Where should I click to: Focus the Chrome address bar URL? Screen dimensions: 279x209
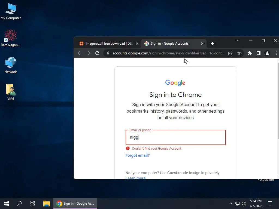click(x=168, y=53)
